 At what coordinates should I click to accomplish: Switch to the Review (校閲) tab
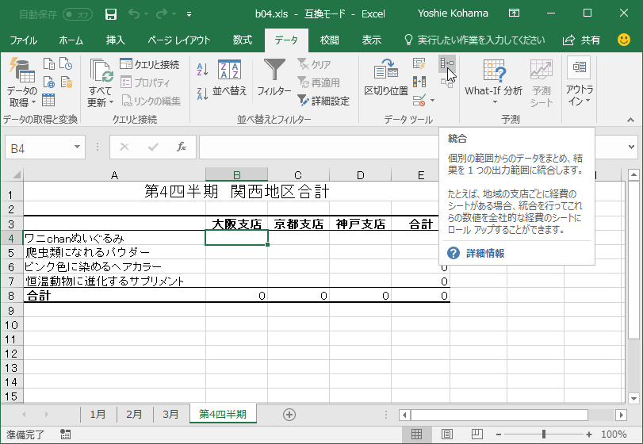[329, 40]
